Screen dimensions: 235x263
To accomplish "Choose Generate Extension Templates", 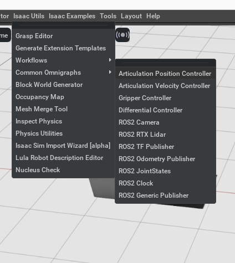I will (x=63, y=48).
